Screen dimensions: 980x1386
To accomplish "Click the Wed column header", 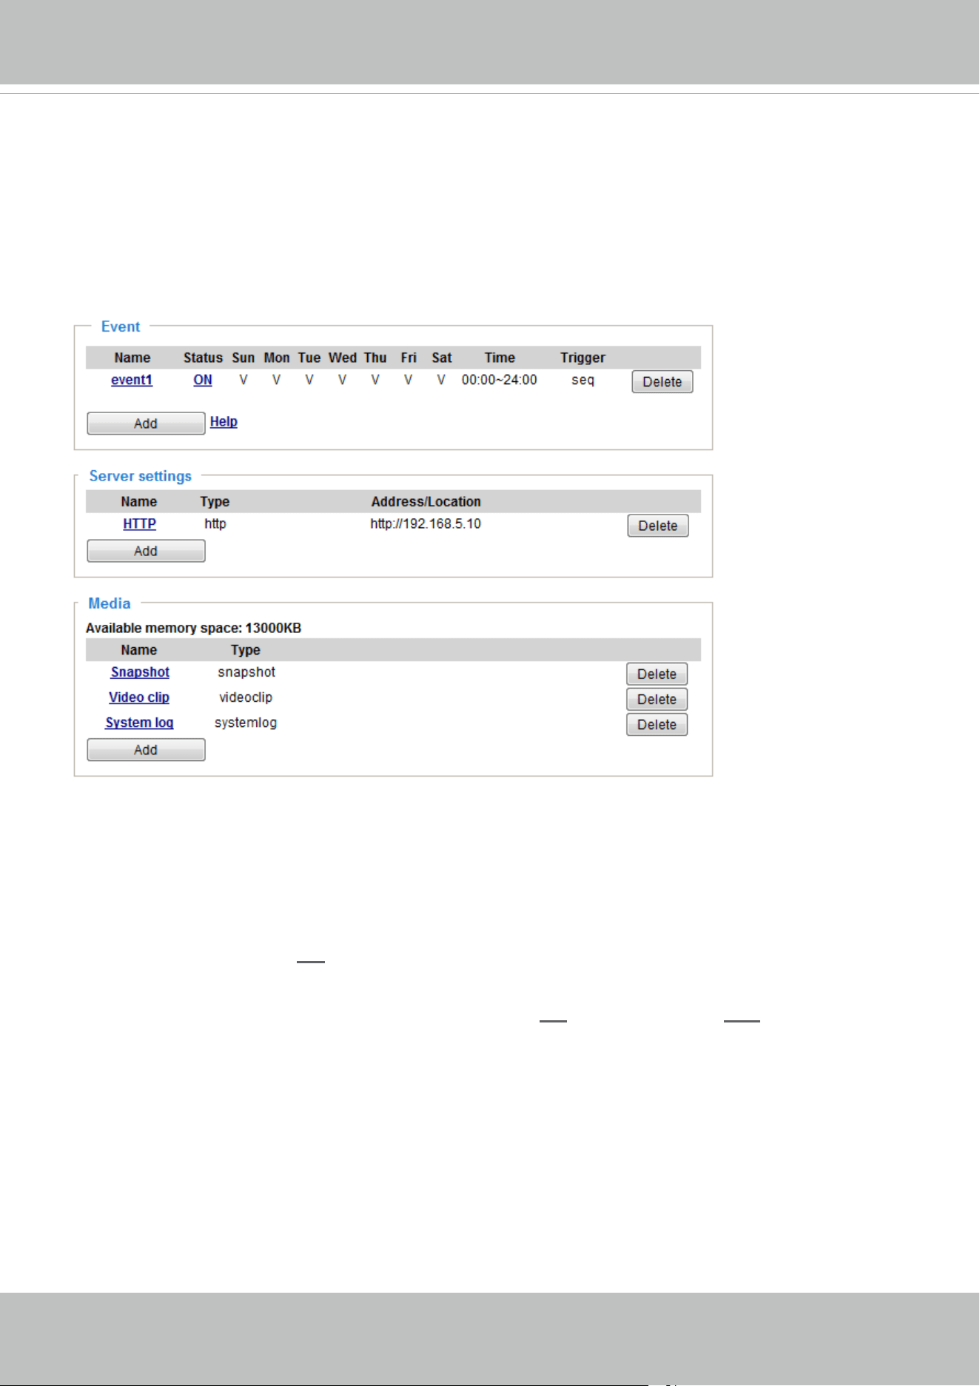I will (343, 358).
